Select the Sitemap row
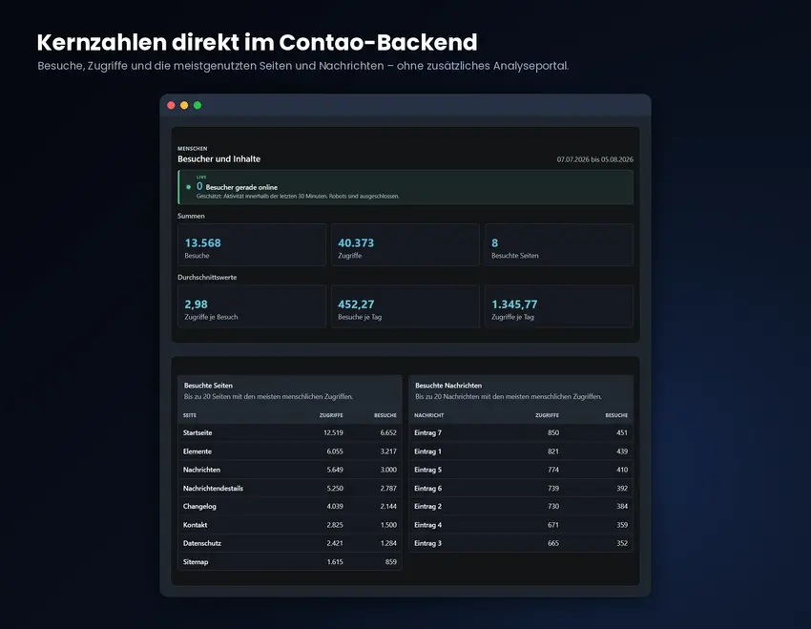 [290, 562]
